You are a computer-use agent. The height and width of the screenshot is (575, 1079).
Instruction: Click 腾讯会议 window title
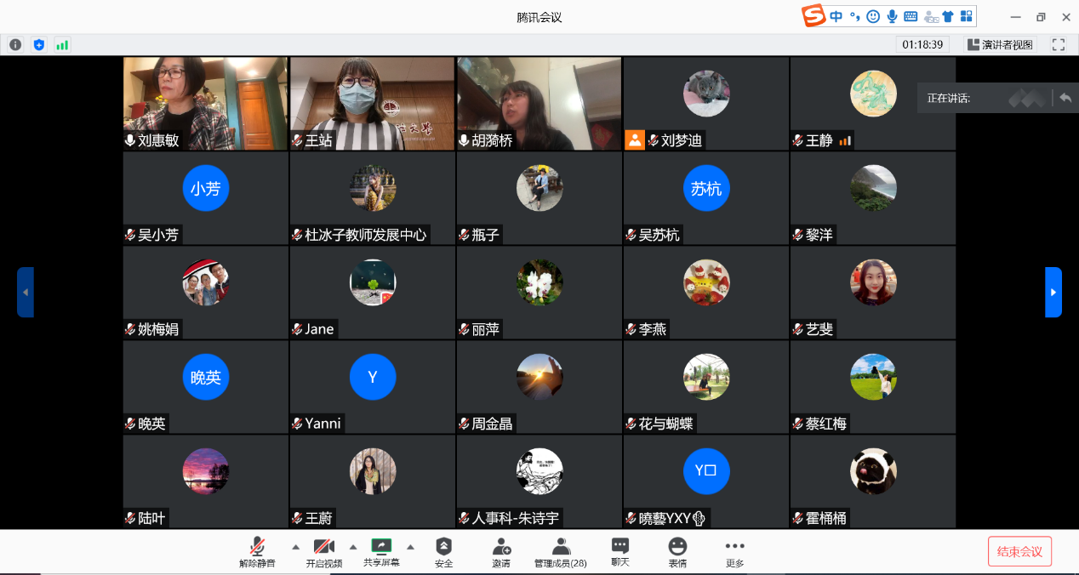tap(539, 17)
